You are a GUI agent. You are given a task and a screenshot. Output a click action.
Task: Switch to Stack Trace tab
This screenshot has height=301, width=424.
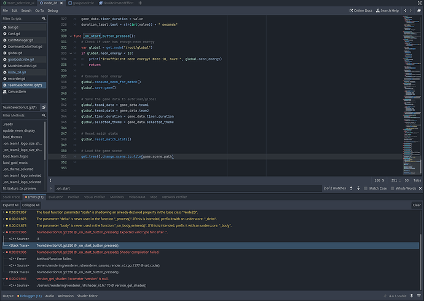[x=11, y=197]
